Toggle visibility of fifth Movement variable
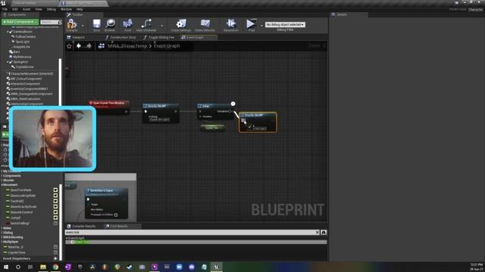485x272 pixels. 55,212
